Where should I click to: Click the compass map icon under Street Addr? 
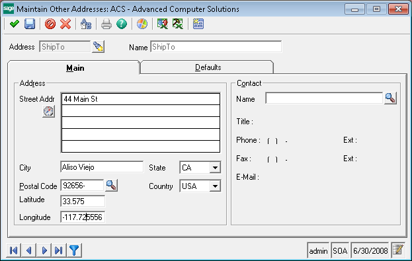49,111
